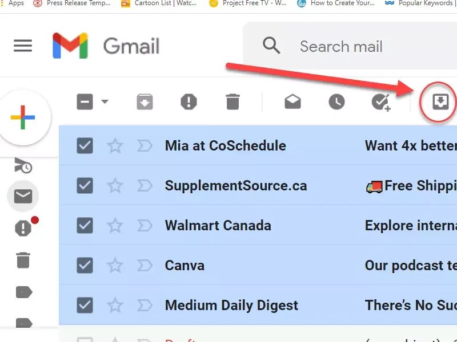This screenshot has height=342, width=457.
Task: Click the circled Move to Inbox icon
Action: coord(440,102)
